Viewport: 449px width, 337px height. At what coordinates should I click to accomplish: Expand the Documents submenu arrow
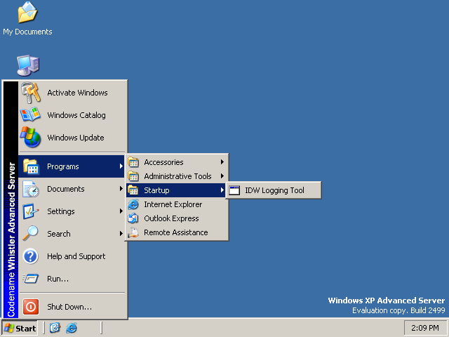pyautogui.click(x=121, y=189)
